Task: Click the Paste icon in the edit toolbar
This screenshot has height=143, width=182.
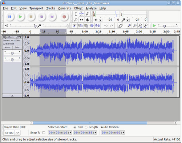Action: point(86,25)
